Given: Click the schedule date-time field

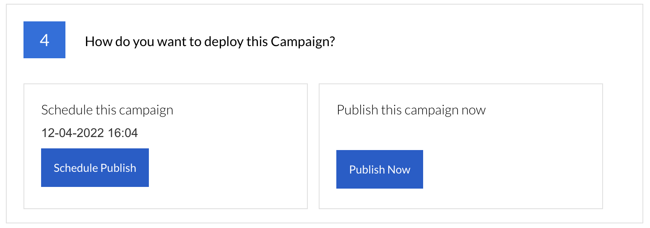Looking at the screenshot, I should tap(90, 133).
